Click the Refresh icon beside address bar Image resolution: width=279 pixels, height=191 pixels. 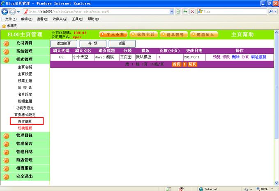[185, 12]
